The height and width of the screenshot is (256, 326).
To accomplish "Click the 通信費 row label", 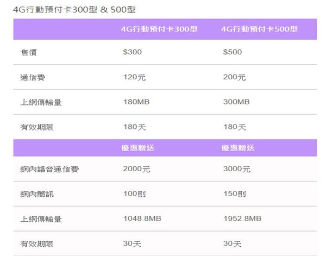I will [34, 77].
